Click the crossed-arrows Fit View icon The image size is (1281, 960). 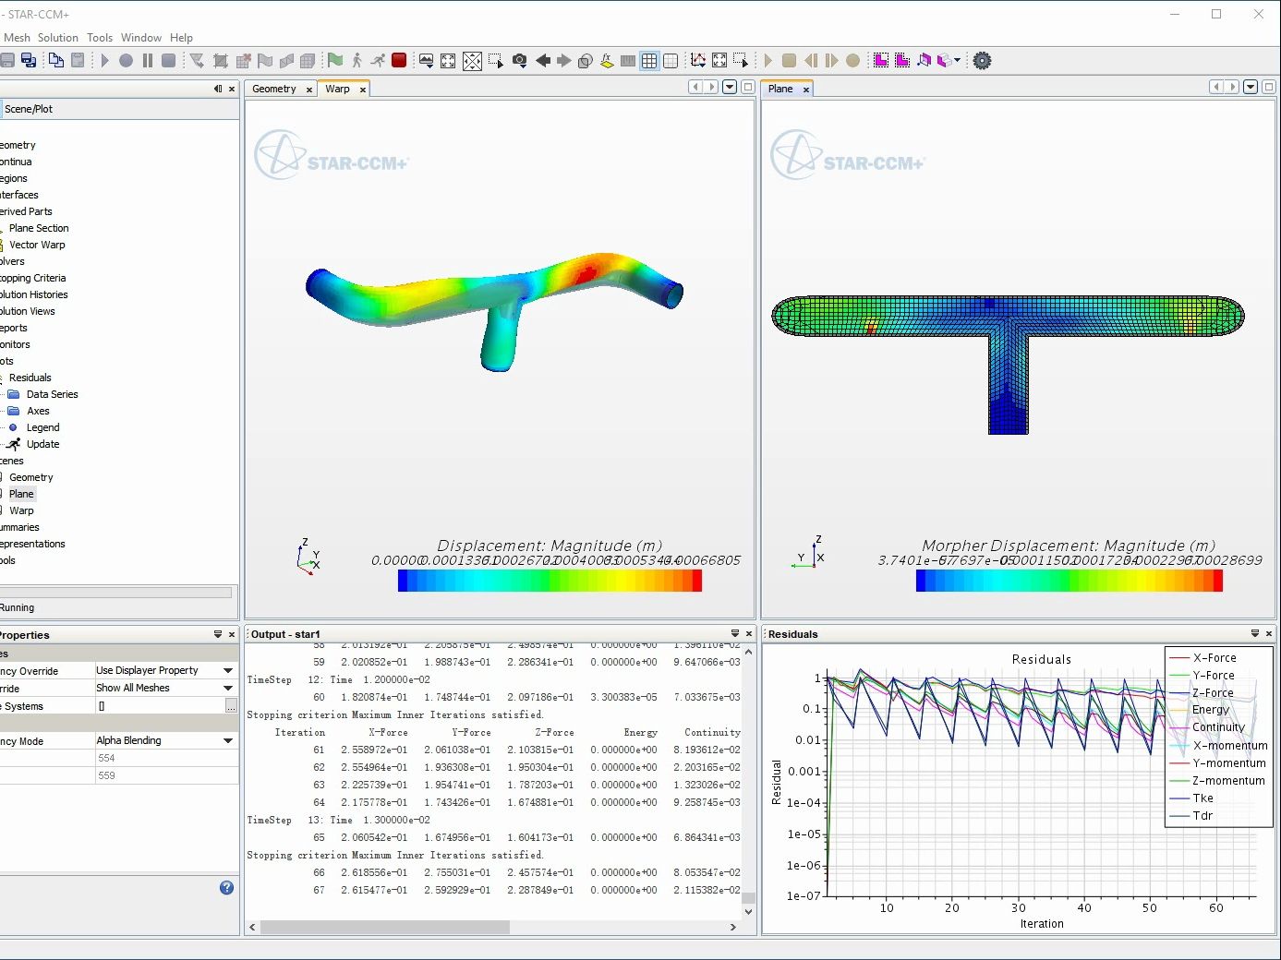pyautogui.click(x=472, y=61)
